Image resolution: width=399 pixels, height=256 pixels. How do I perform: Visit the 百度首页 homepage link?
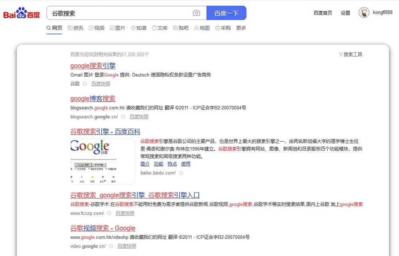tap(322, 13)
